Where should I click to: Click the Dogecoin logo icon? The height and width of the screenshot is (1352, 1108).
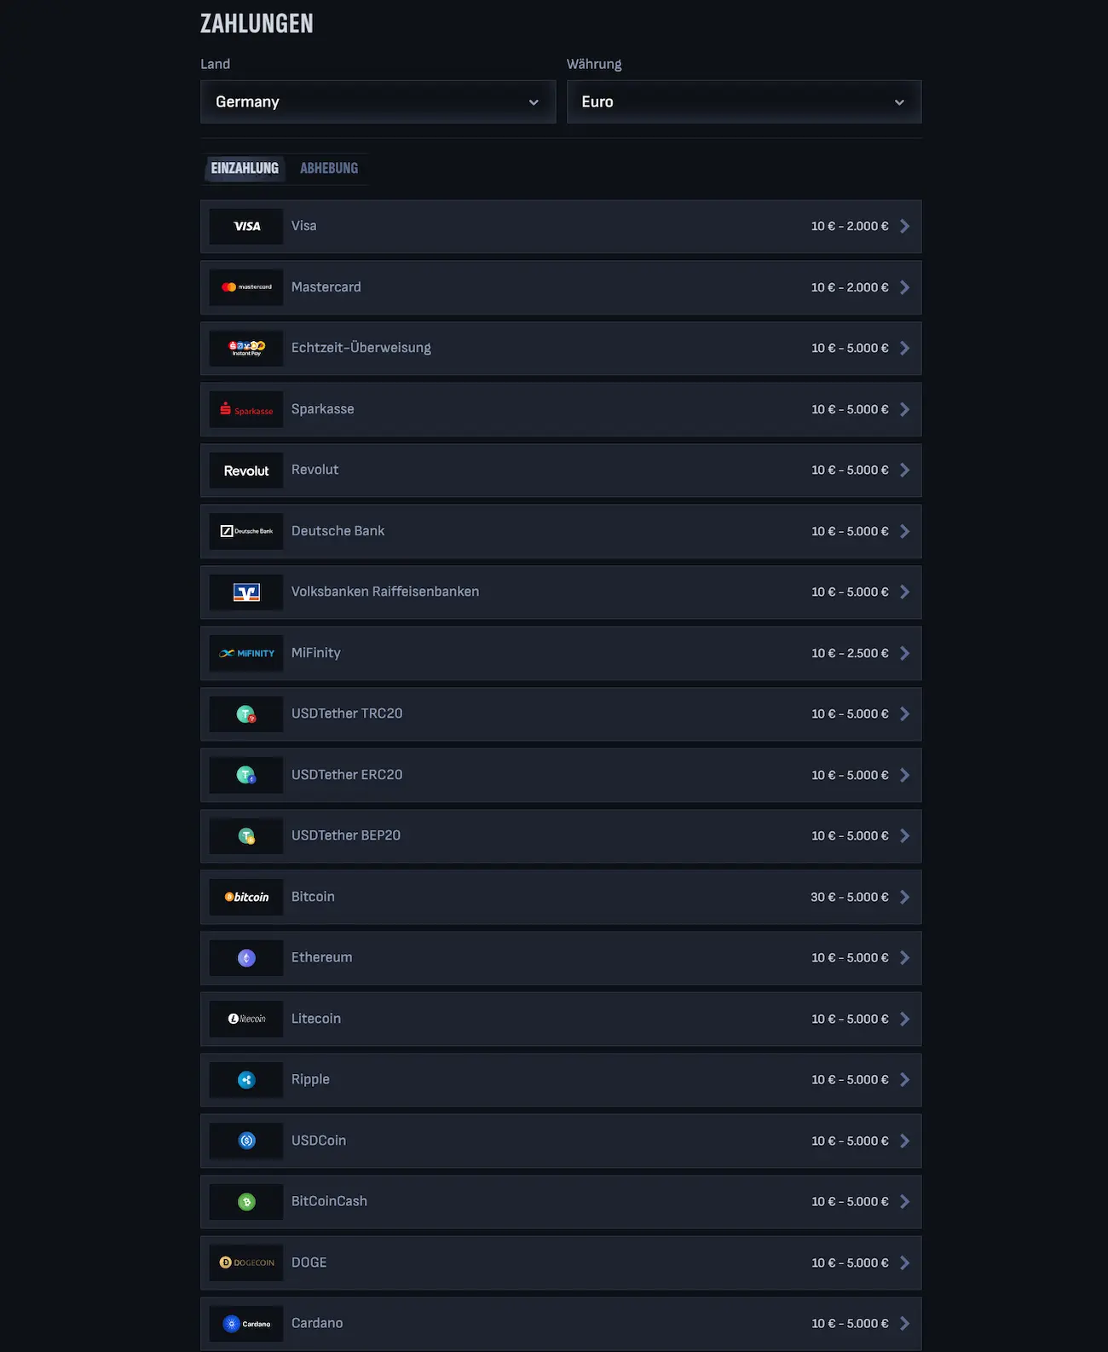(x=246, y=1262)
